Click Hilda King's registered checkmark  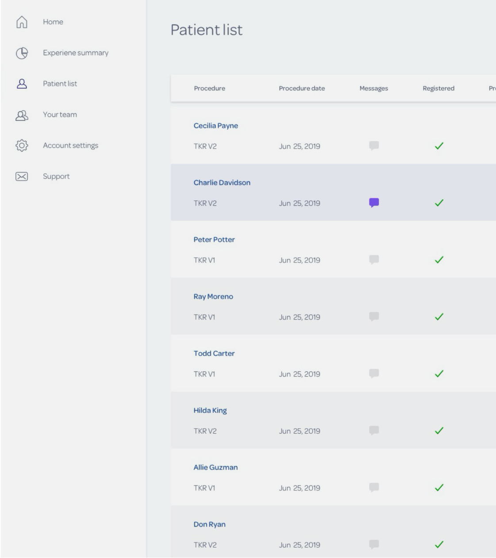click(439, 431)
